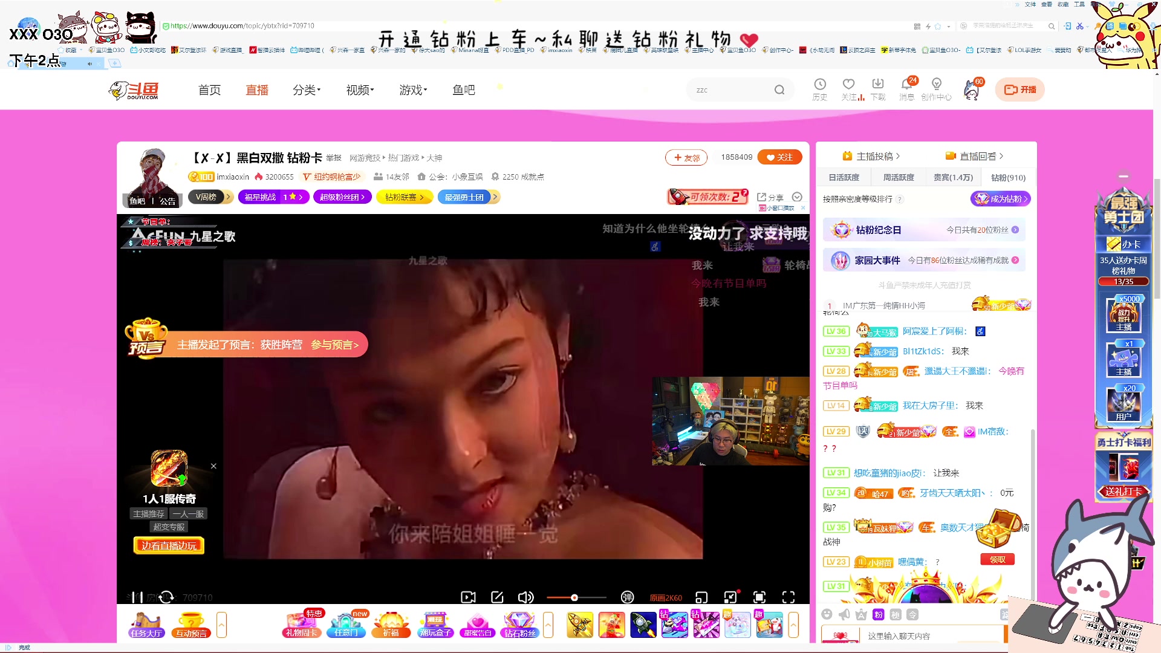The width and height of the screenshot is (1161, 653).
Task: Open the 祈福 gift icon
Action: 390,625
